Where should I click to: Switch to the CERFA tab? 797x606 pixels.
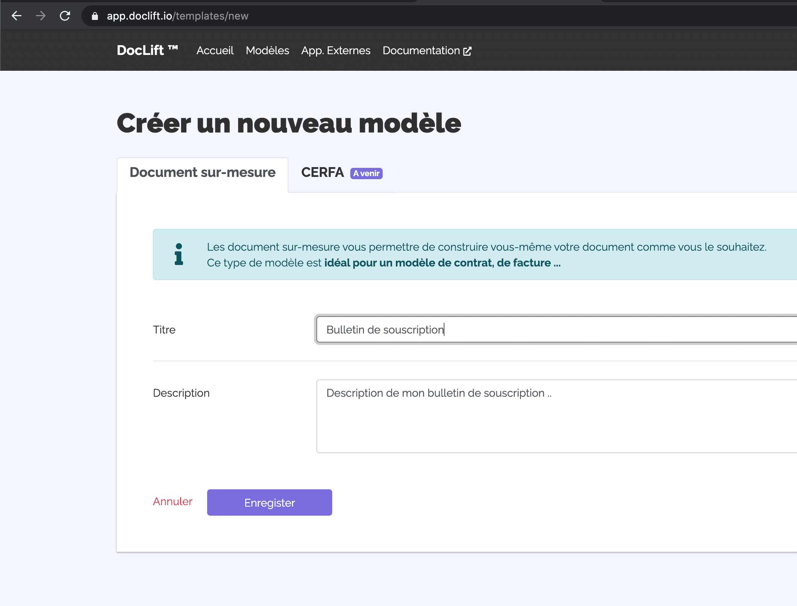tap(322, 173)
